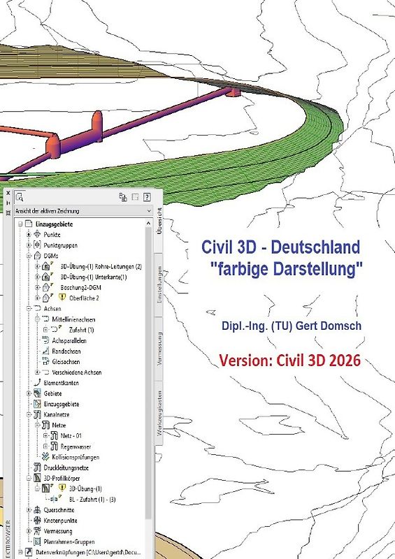Screen dimensions: 395x559
Task: Collapse the Achsen tree node
Action: 29,308
